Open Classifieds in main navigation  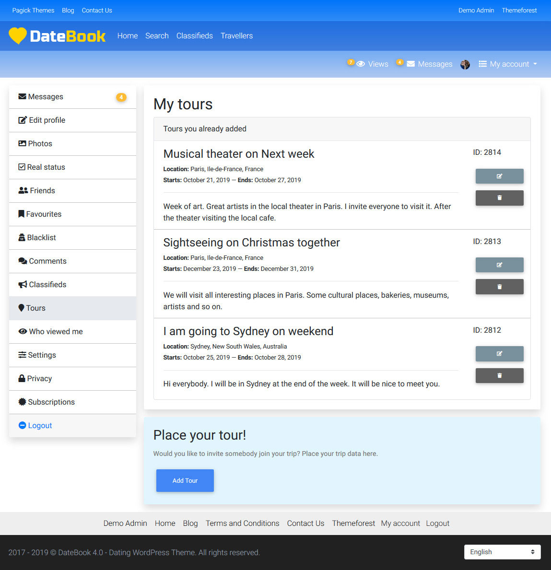tap(195, 35)
